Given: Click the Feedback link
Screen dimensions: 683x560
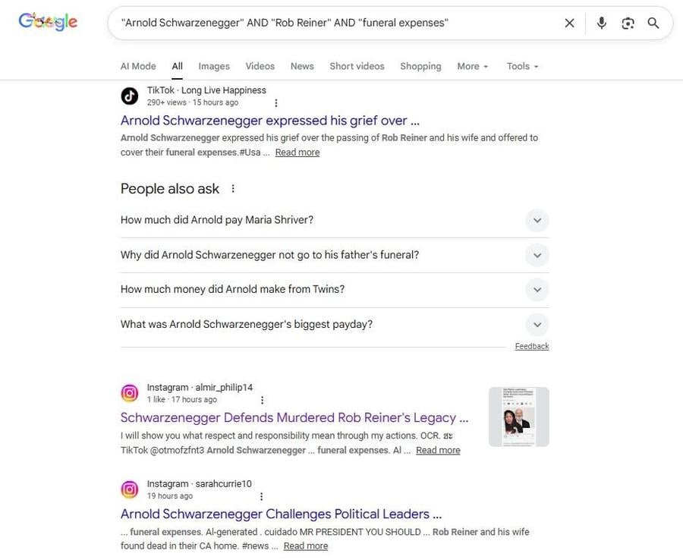Looking at the screenshot, I should pos(531,344).
